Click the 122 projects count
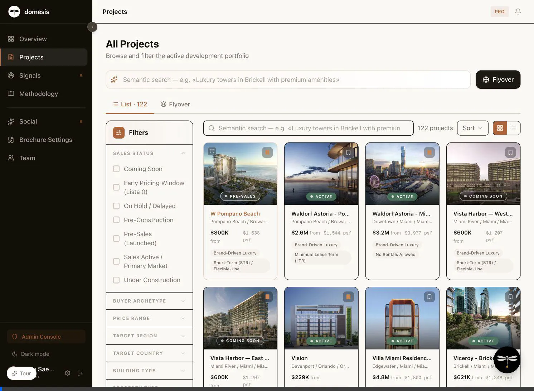The width and height of the screenshot is (534, 391). (x=435, y=128)
